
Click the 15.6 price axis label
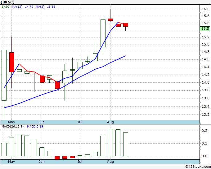205,23
